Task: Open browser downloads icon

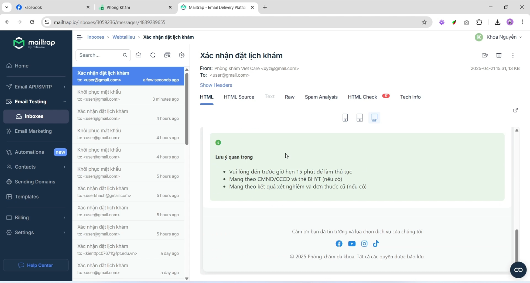Action: (497, 22)
